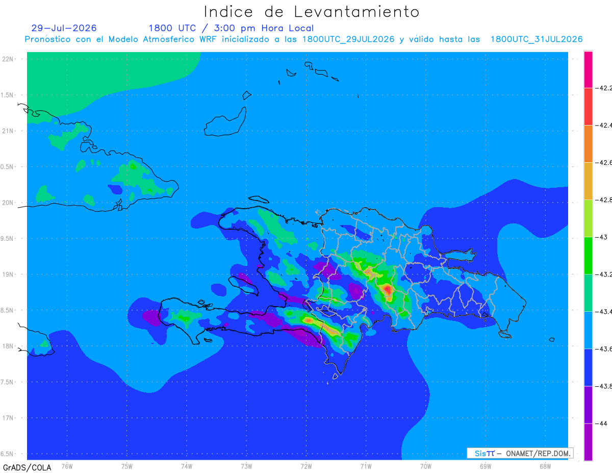Select the date text '29-Jul-2026'

[64, 28]
